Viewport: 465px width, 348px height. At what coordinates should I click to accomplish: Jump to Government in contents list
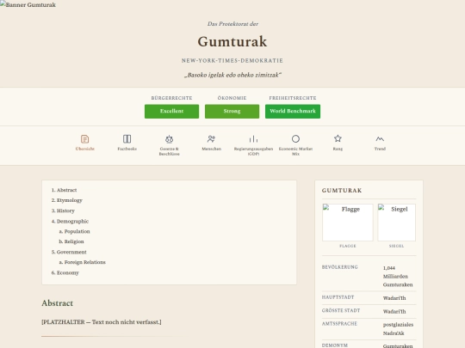pos(71,252)
